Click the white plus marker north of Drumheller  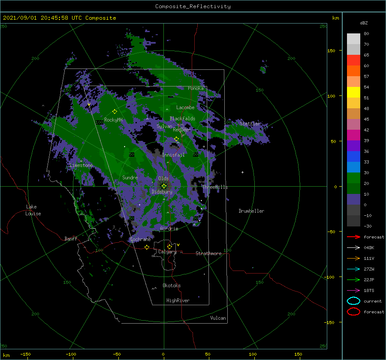click(x=242, y=172)
